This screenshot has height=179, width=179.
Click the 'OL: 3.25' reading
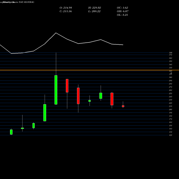pos(122,15)
